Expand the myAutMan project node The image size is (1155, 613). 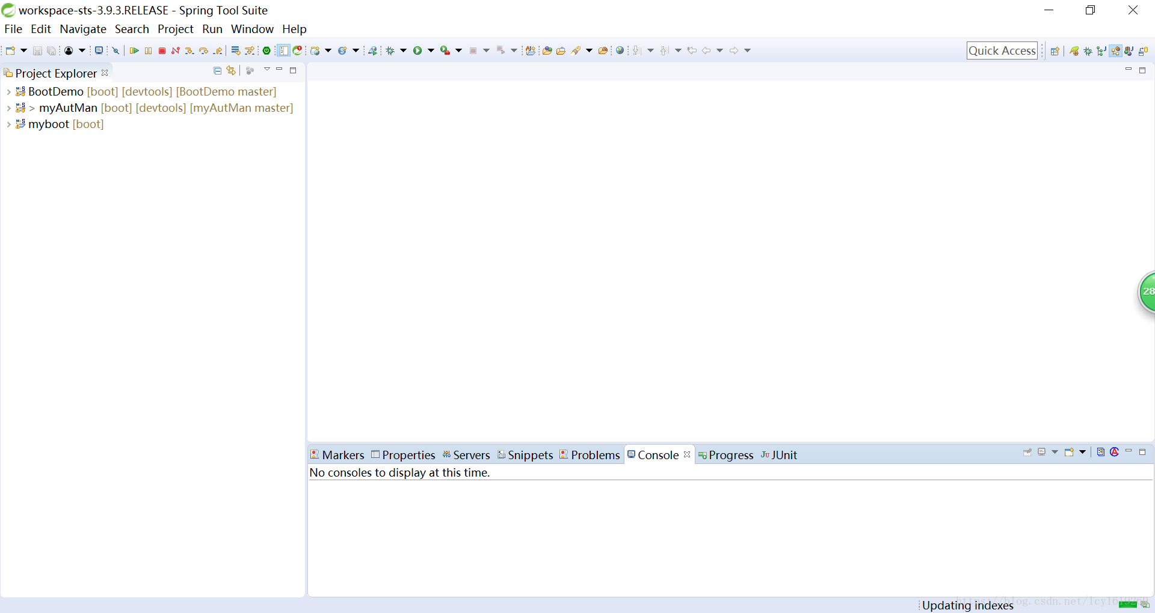(8, 108)
